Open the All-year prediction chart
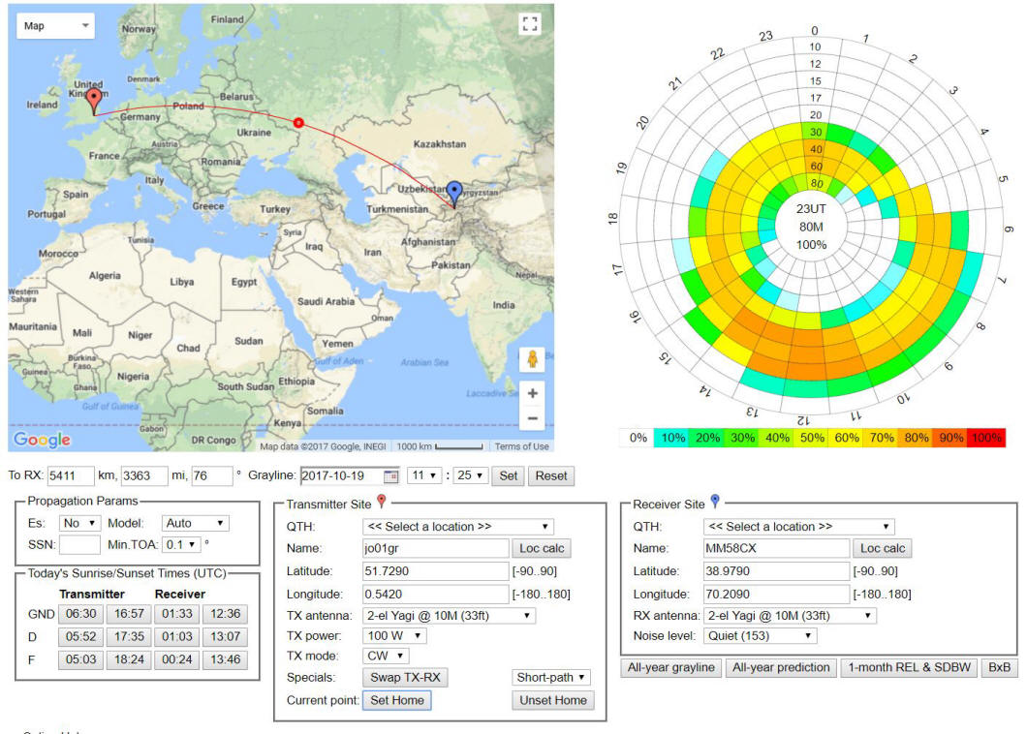Screen dimensions: 1027x734 click(781, 668)
